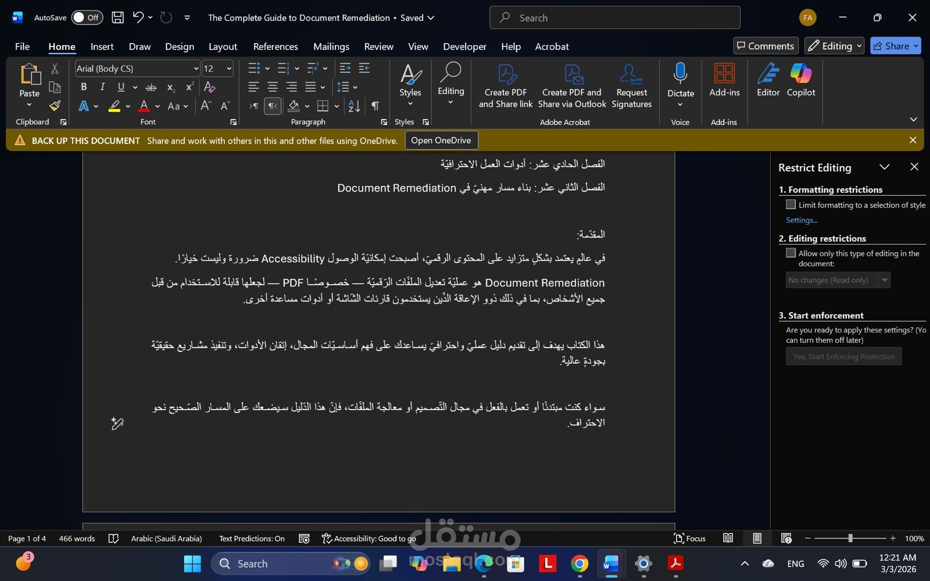The height and width of the screenshot is (581, 930).
Task: Launch Copilot from the ribbon
Action: pyautogui.click(x=801, y=80)
